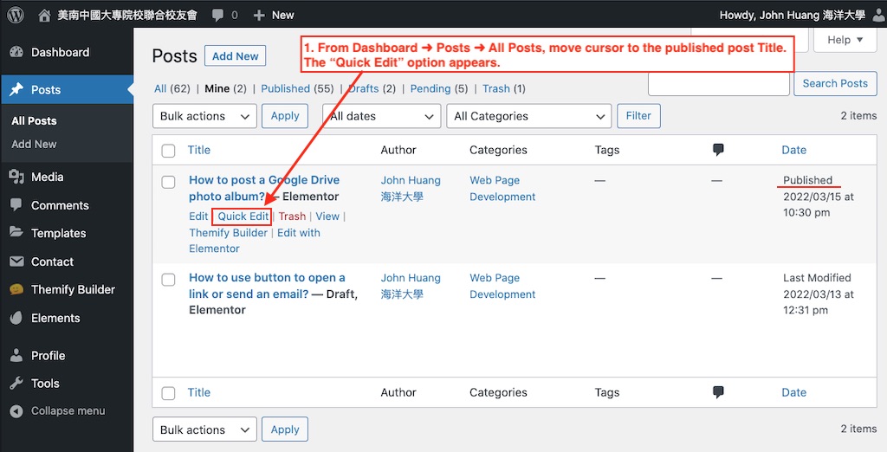Click the Tools wrench icon
The image size is (887, 452).
(x=16, y=383)
